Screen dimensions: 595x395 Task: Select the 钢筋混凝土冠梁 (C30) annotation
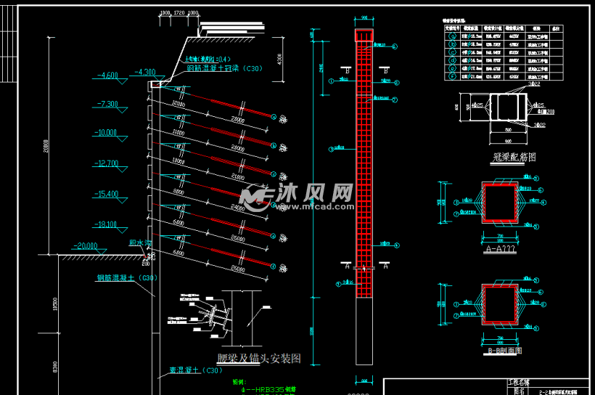click(x=224, y=69)
